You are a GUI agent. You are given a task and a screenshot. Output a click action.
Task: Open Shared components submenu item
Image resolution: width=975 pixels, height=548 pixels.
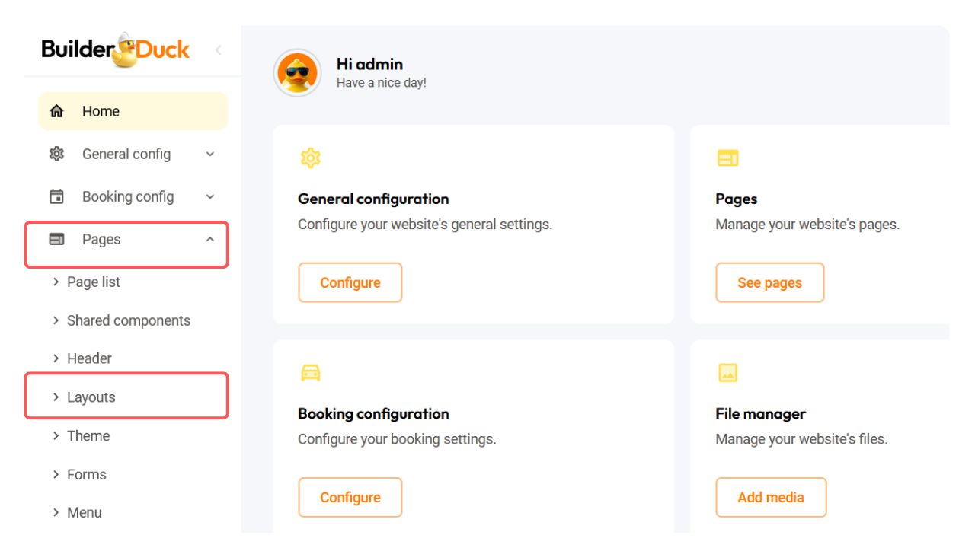pyautogui.click(x=128, y=320)
